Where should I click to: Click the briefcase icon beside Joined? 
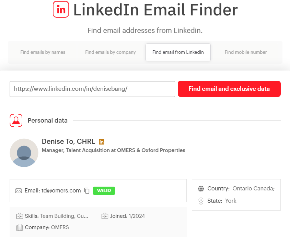[x=105, y=216]
